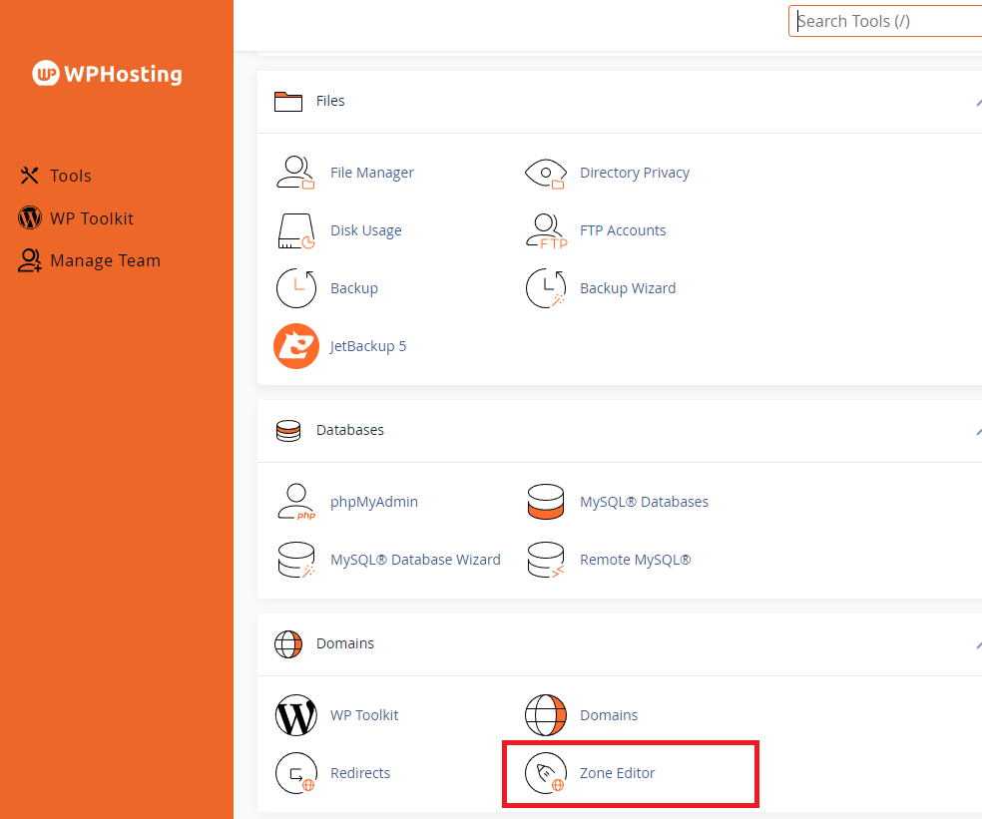This screenshot has height=819, width=982.
Task: Open the File Manager icon
Action: point(295,173)
